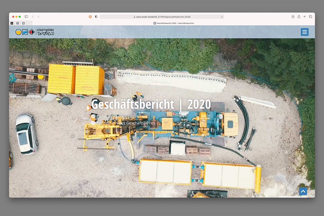
Task: Open a new tab with the plus icon
Action: [304, 17]
